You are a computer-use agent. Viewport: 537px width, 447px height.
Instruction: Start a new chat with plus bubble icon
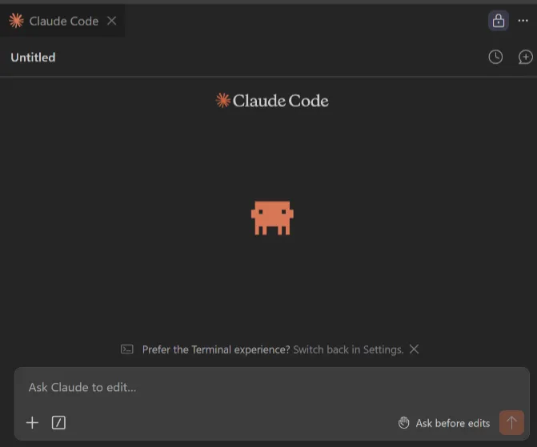(525, 57)
